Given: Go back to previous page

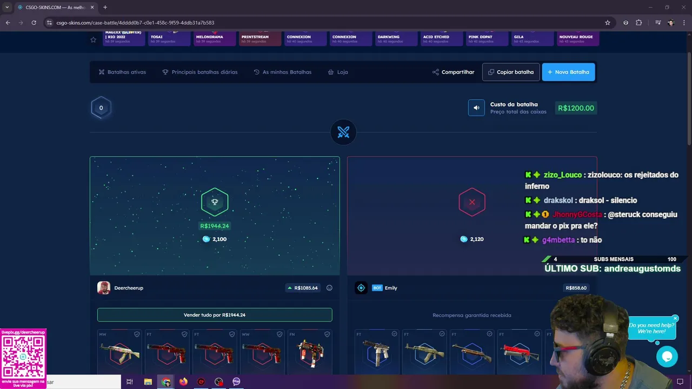Looking at the screenshot, I should pos(8,23).
